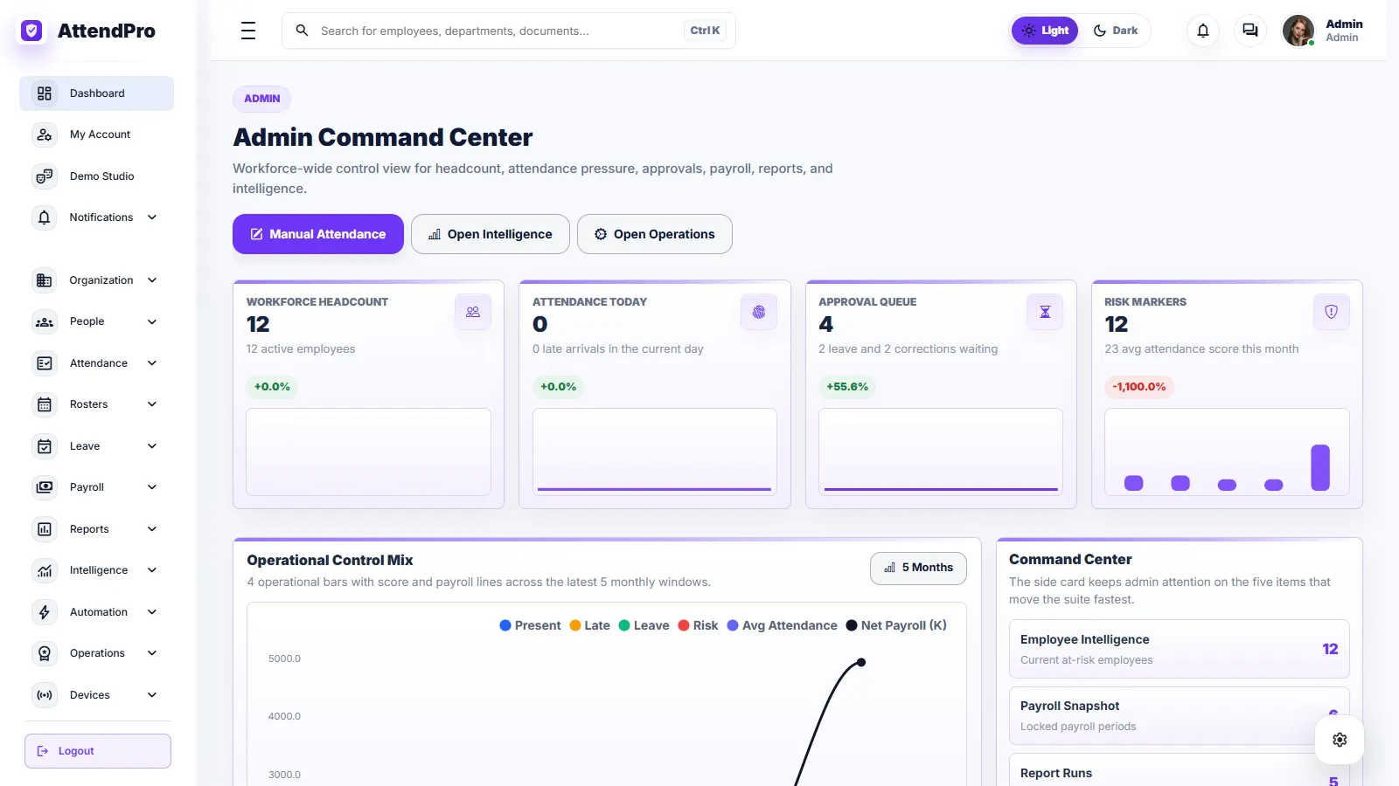Click the Organization building icon
This screenshot has height=786, width=1399.
(x=45, y=280)
